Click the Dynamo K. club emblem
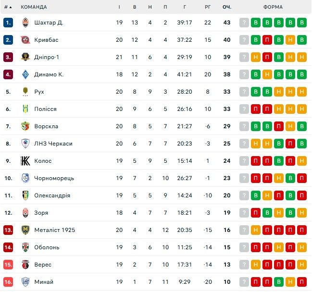Image resolution: width=312 pixels, height=292 pixels. (x=25, y=74)
